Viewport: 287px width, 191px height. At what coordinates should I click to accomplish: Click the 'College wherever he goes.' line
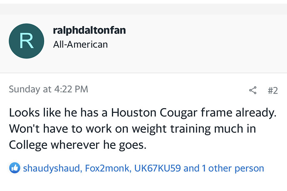point(78,145)
